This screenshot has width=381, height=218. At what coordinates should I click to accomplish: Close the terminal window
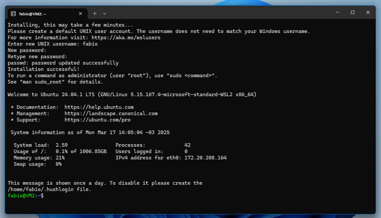point(368,12)
